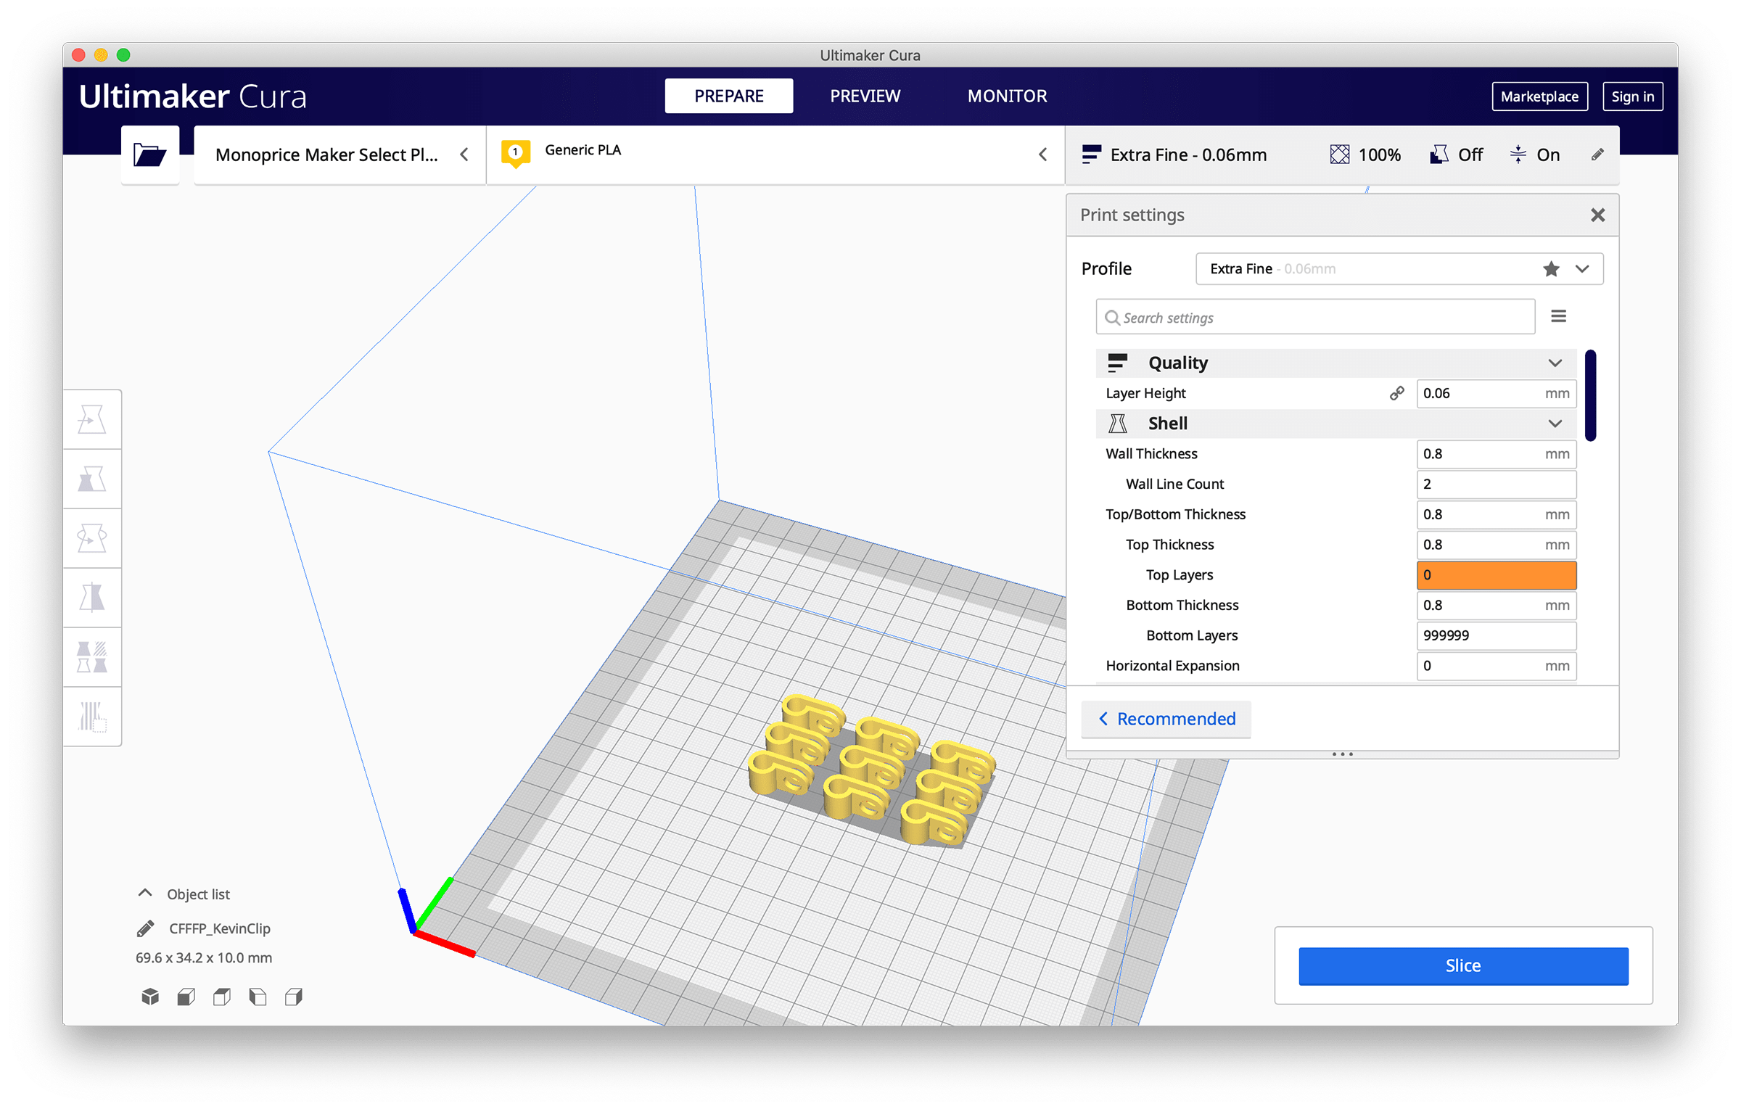Click the pencil edit icon in print settings bar
The width and height of the screenshot is (1741, 1109).
click(x=1597, y=154)
